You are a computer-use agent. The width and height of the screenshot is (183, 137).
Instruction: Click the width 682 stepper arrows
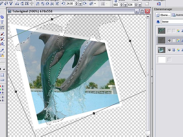(122, 5)
